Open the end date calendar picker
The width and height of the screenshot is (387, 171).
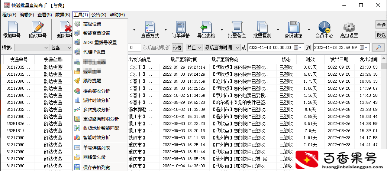point(364,47)
